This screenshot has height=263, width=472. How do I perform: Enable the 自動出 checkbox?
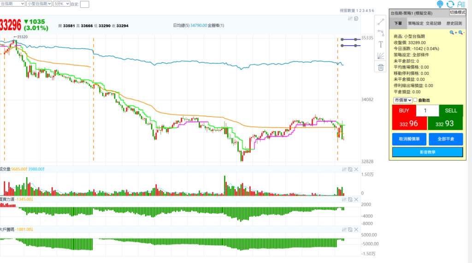click(x=415, y=100)
